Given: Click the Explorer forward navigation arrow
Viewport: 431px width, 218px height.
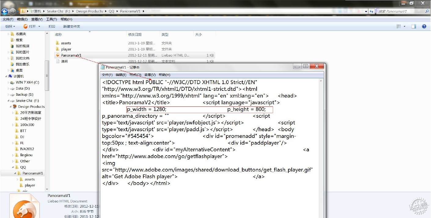Looking at the screenshot, I should (13, 11).
